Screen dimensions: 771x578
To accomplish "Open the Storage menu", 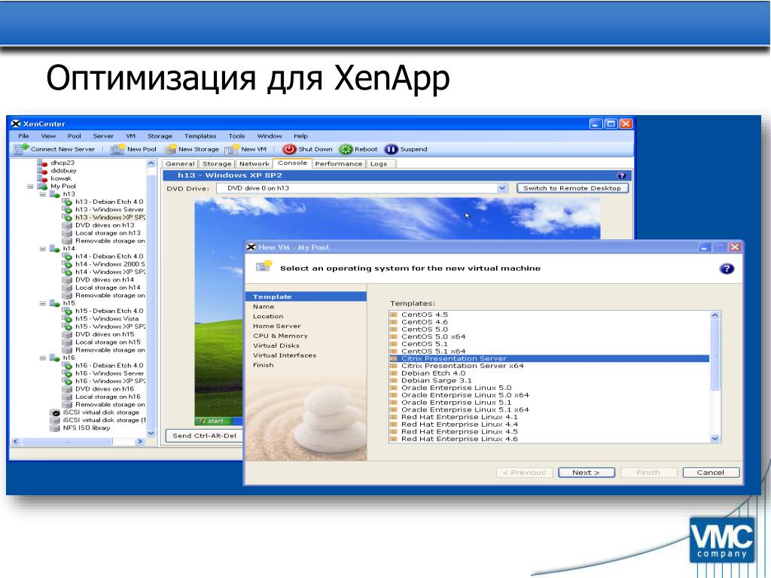I will tap(160, 136).
